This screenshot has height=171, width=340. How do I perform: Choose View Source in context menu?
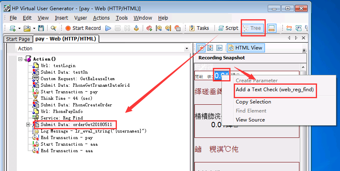[x=251, y=120]
